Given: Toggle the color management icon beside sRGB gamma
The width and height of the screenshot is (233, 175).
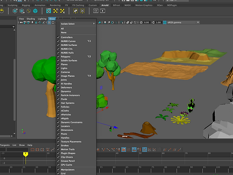Looking at the screenshot, I should tap(165, 23).
